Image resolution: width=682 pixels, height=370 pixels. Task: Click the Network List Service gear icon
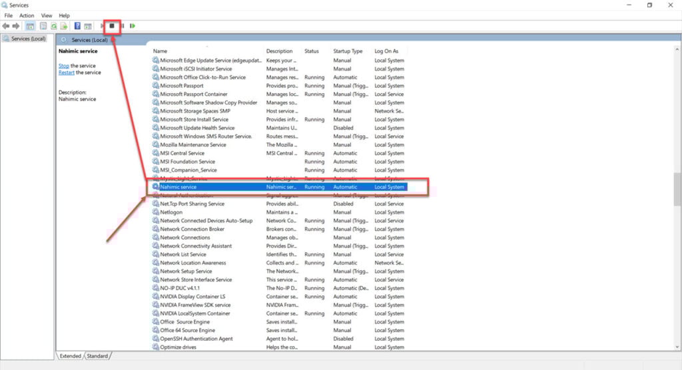tap(156, 254)
